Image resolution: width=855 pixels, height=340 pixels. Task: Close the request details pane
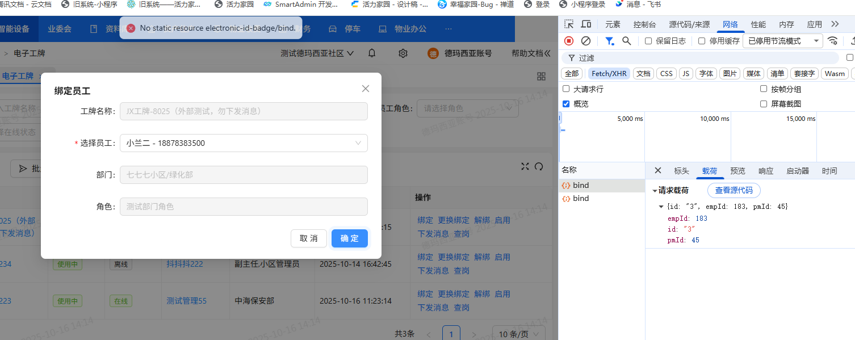click(x=658, y=170)
